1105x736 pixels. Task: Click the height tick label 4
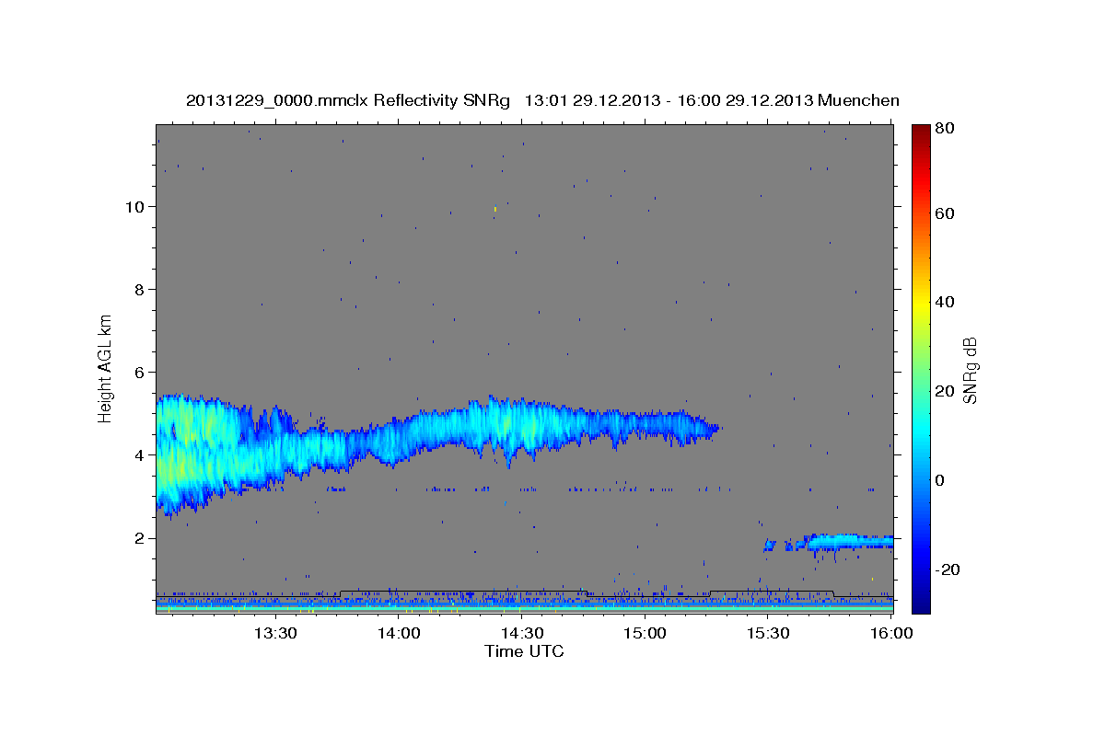138,454
